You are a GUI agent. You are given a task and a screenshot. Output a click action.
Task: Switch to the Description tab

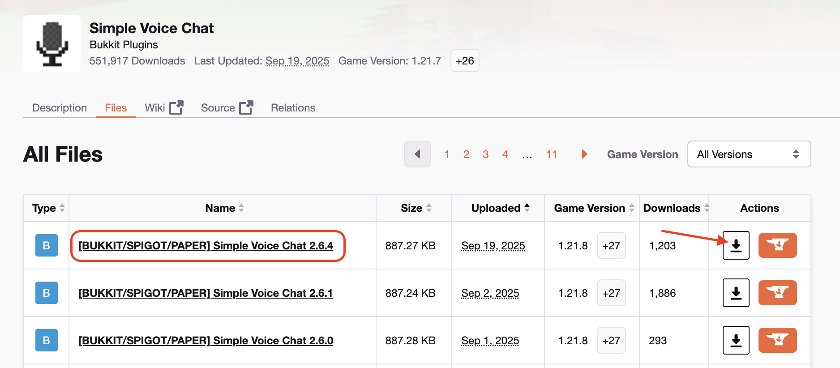click(60, 108)
